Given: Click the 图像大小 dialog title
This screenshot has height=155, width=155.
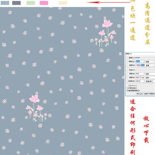Looking at the screenshot, I should (x=129, y=53).
